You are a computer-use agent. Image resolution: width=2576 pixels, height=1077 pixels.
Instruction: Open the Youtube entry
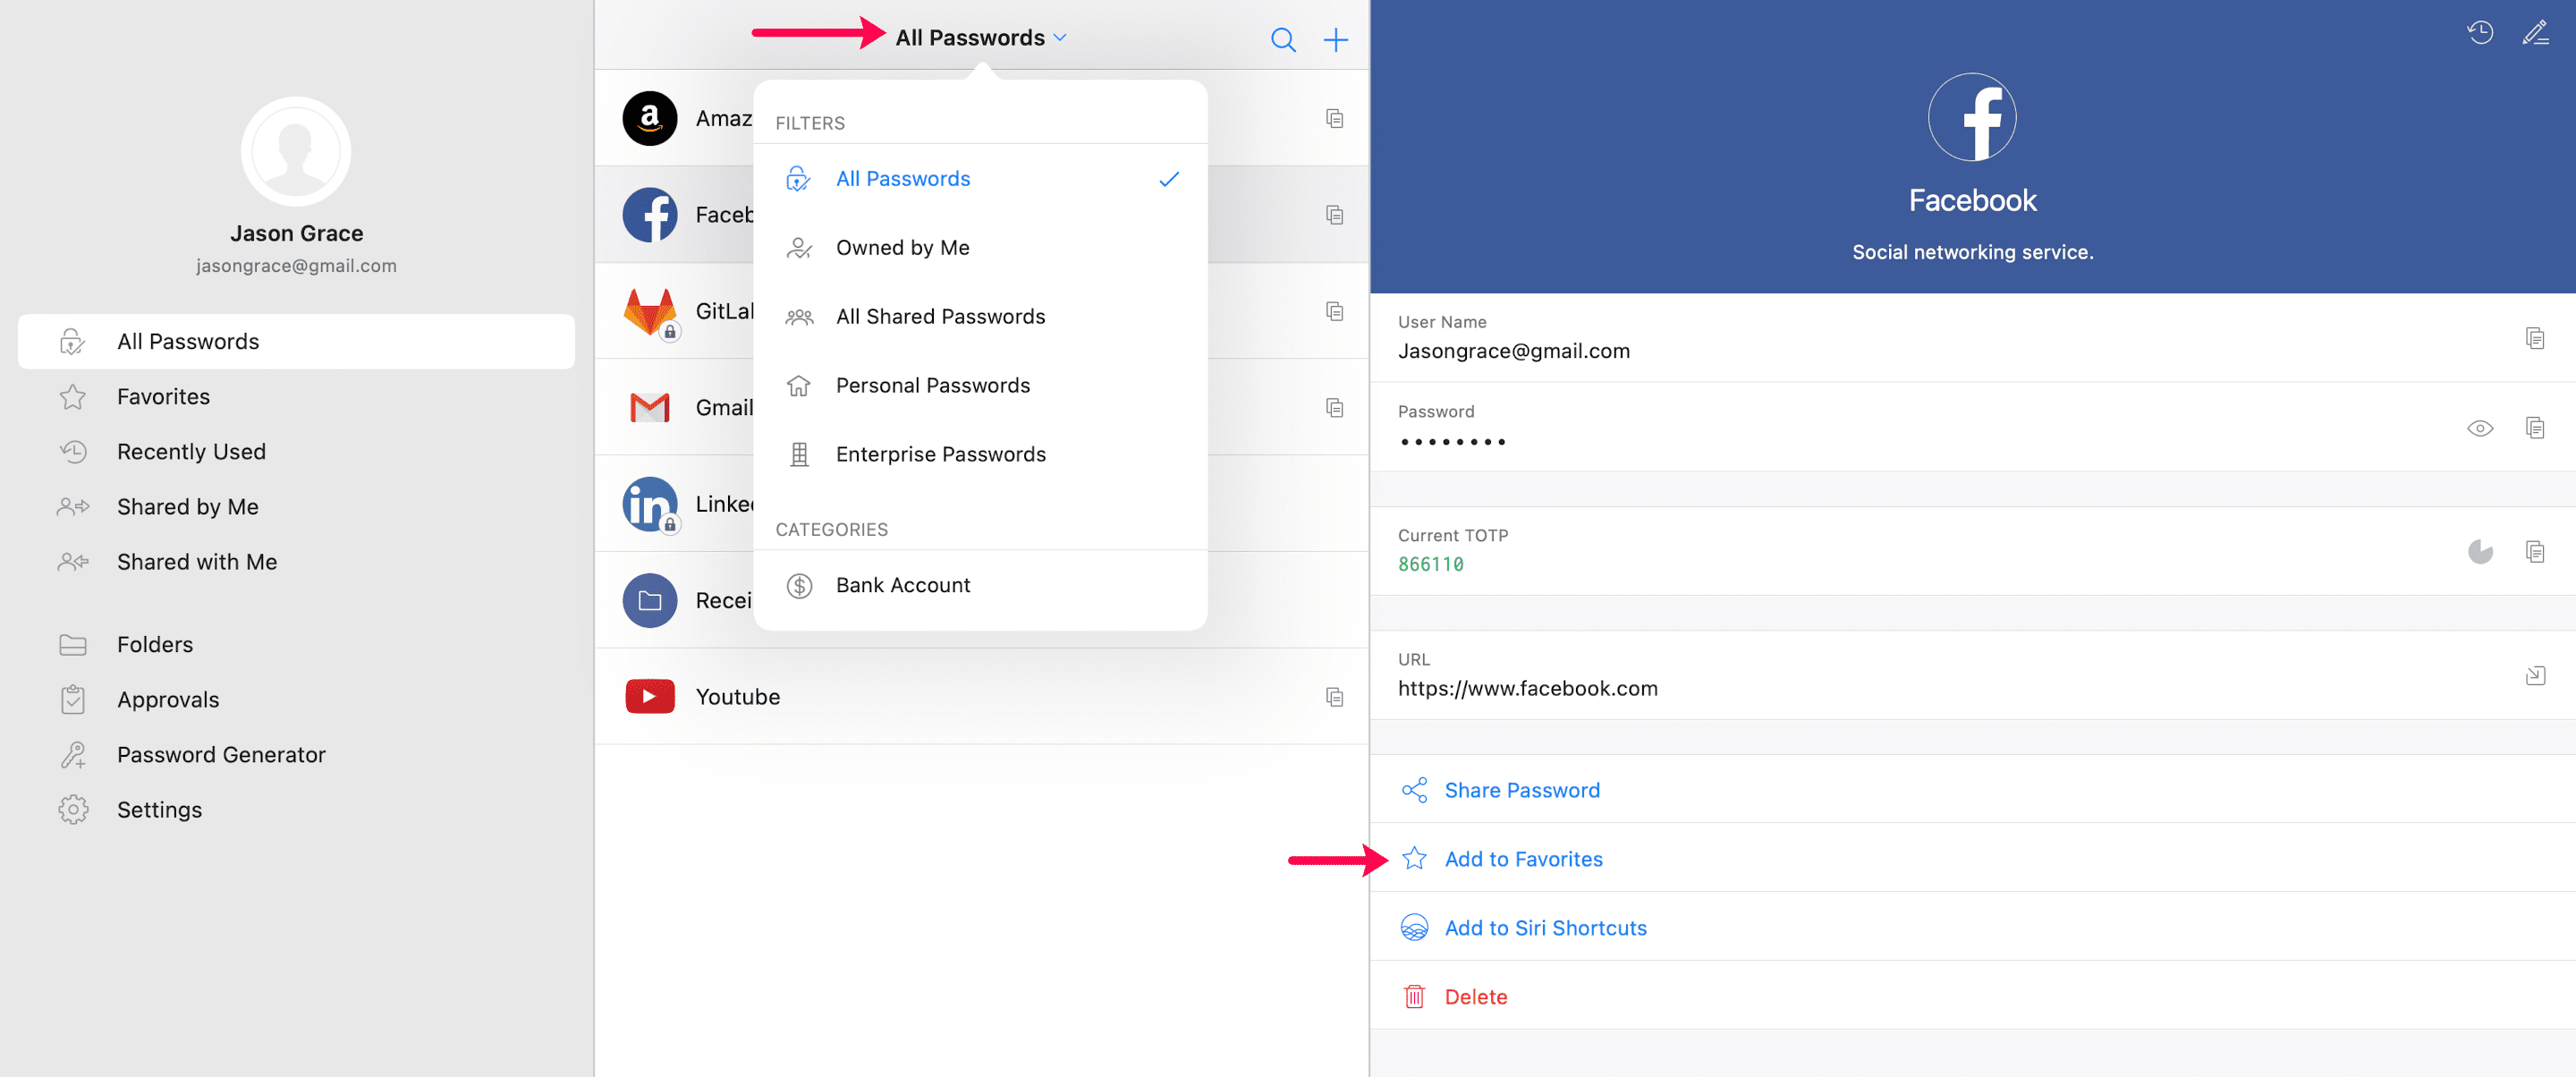[x=981, y=697]
